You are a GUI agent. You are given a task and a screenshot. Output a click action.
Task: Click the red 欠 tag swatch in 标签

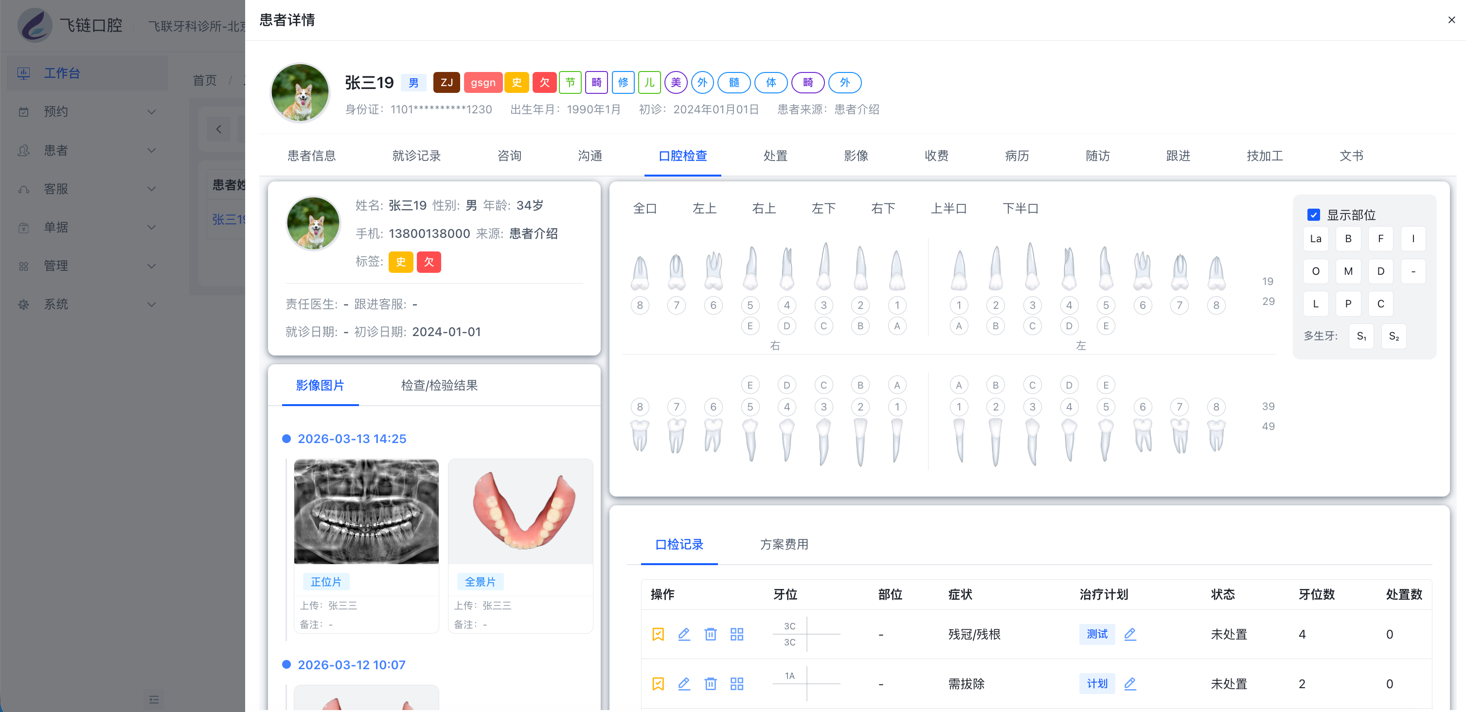tap(429, 262)
